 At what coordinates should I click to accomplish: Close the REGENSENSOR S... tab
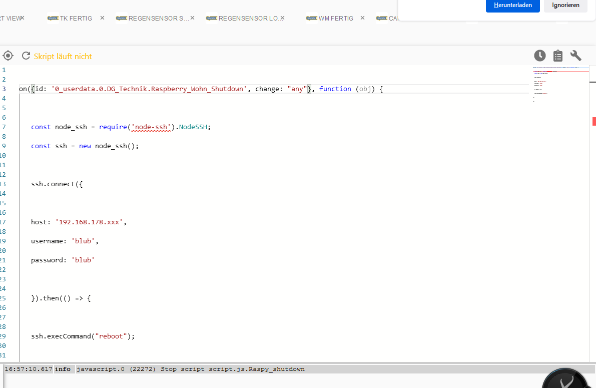pyautogui.click(x=192, y=18)
